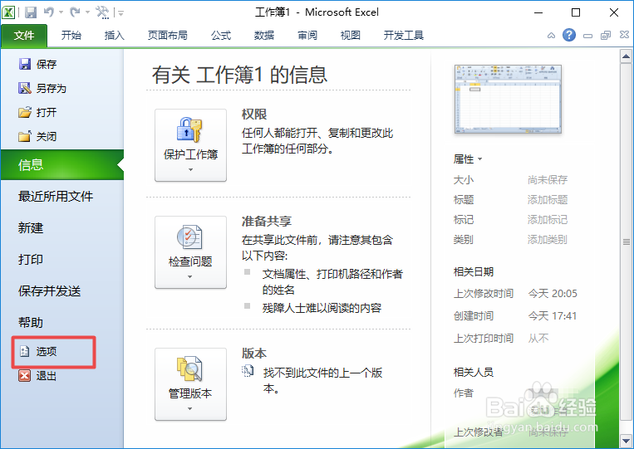634x449 pixels.
Task: Click 添加类别 field
Action: pos(547,240)
